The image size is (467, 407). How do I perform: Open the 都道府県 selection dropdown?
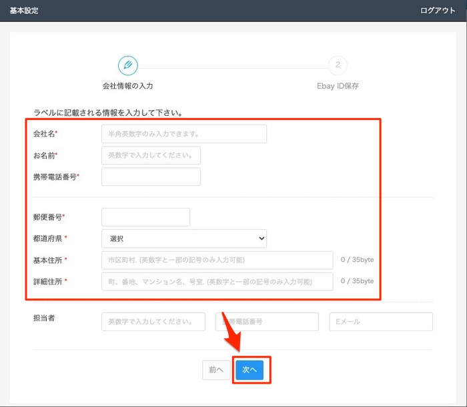click(183, 238)
